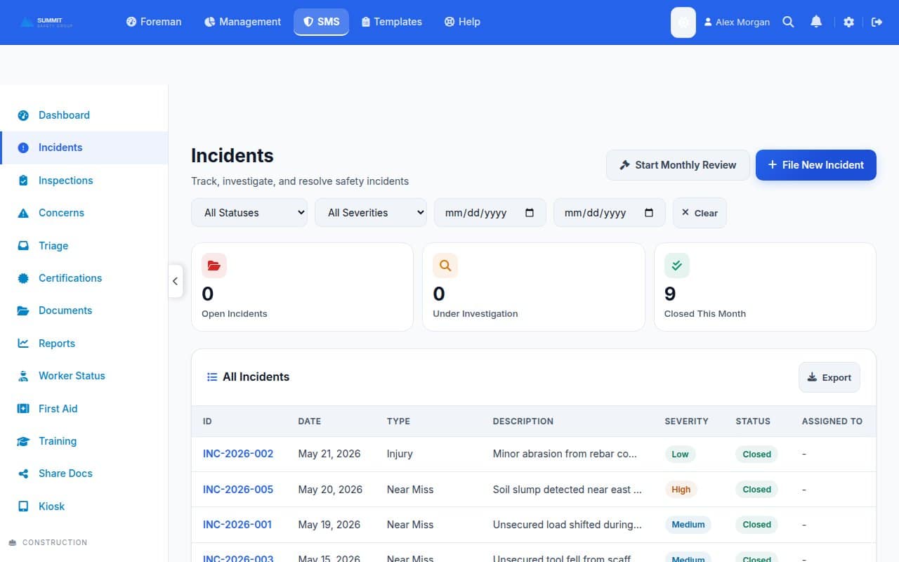Click Closed status of INC-2026-002
The width and height of the screenshot is (899, 562).
tap(756, 454)
